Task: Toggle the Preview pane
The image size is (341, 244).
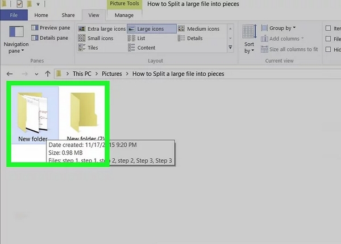Action: click(x=50, y=28)
